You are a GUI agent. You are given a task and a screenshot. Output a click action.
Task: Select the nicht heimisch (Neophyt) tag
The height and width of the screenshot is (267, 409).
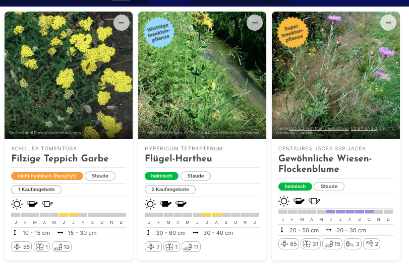pos(47,176)
